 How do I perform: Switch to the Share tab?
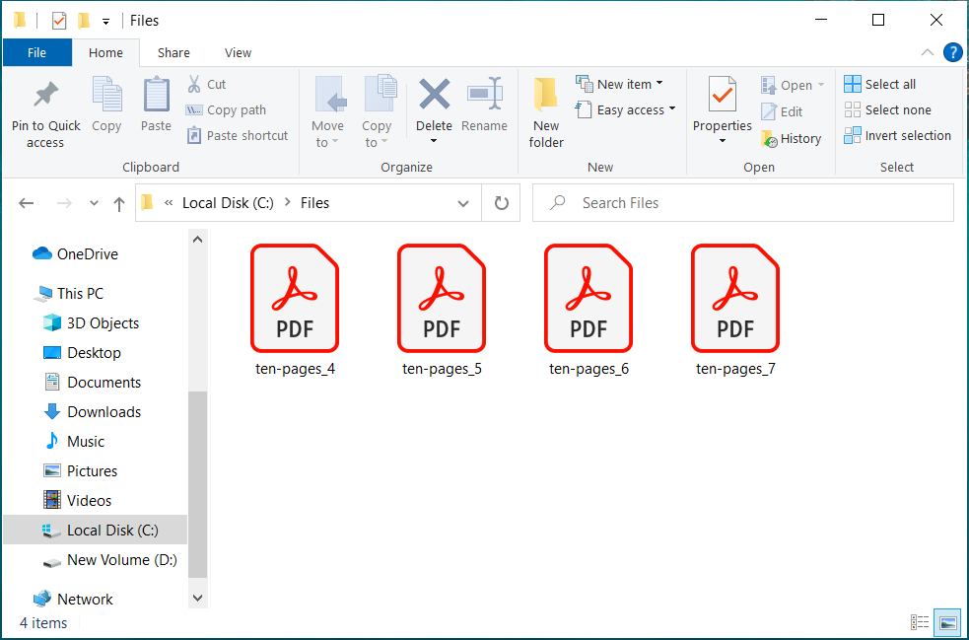click(x=173, y=53)
